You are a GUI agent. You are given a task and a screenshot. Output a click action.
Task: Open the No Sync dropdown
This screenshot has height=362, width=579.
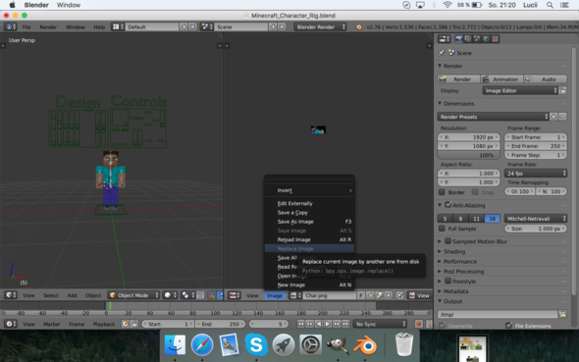(380, 324)
